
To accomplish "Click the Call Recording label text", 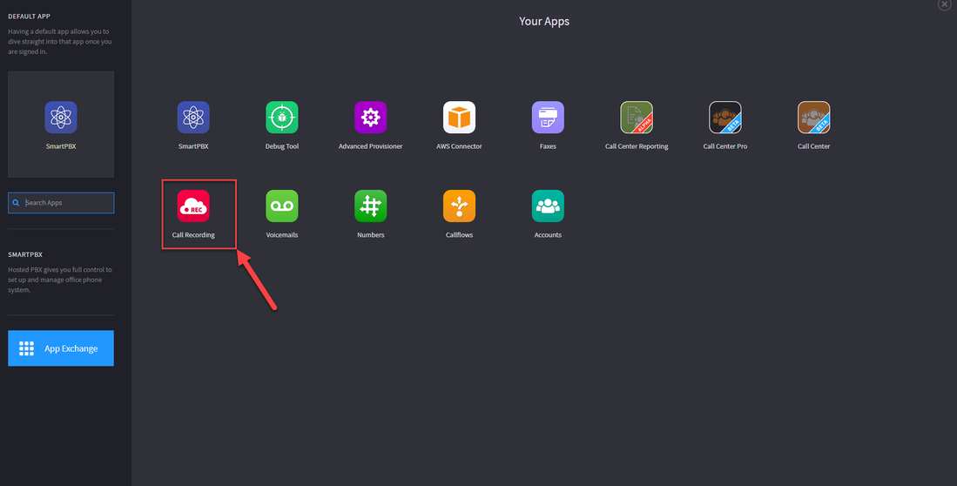I will coord(193,235).
